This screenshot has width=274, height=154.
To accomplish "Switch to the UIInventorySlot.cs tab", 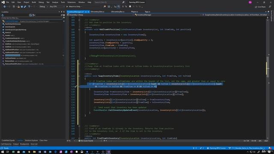I will point(98,12).
